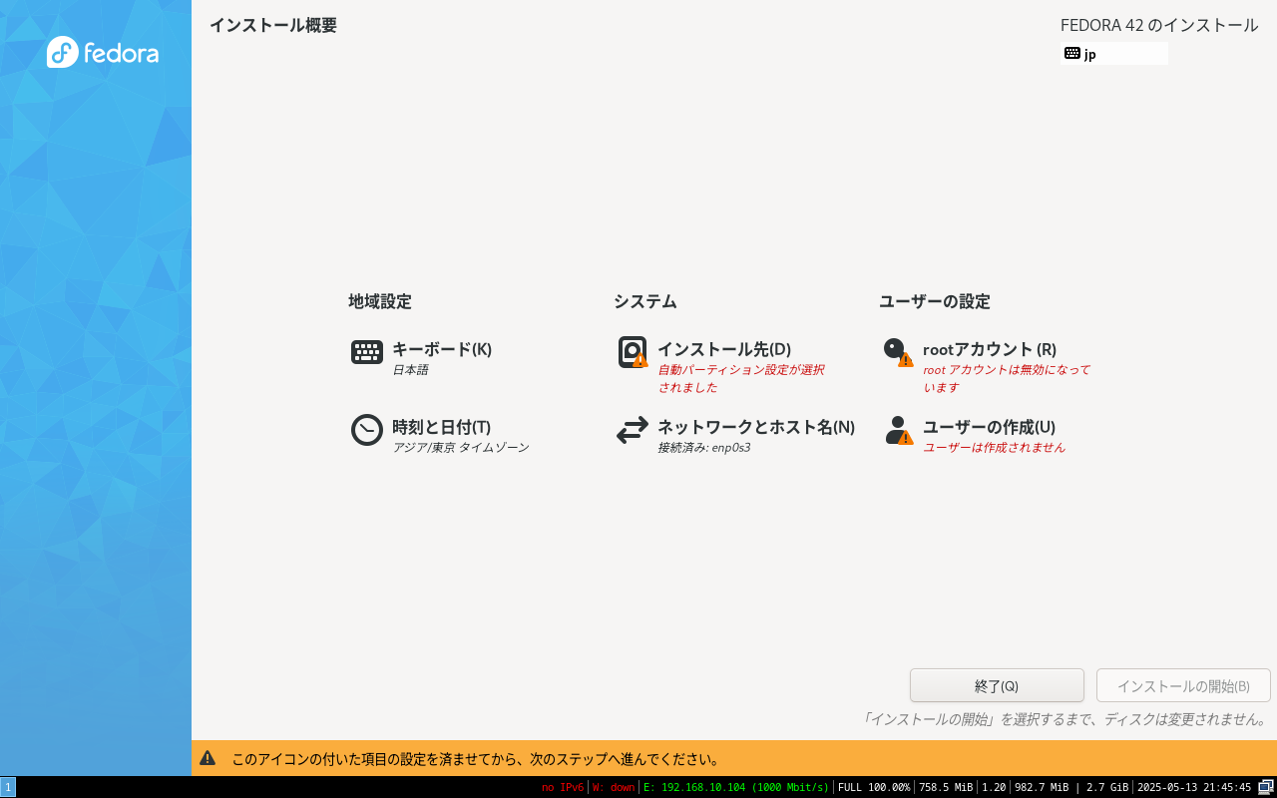This screenshot has height=798, width=1277.
Task: Click the アジア/東京 タイムゾーン text
Action: 461,448
